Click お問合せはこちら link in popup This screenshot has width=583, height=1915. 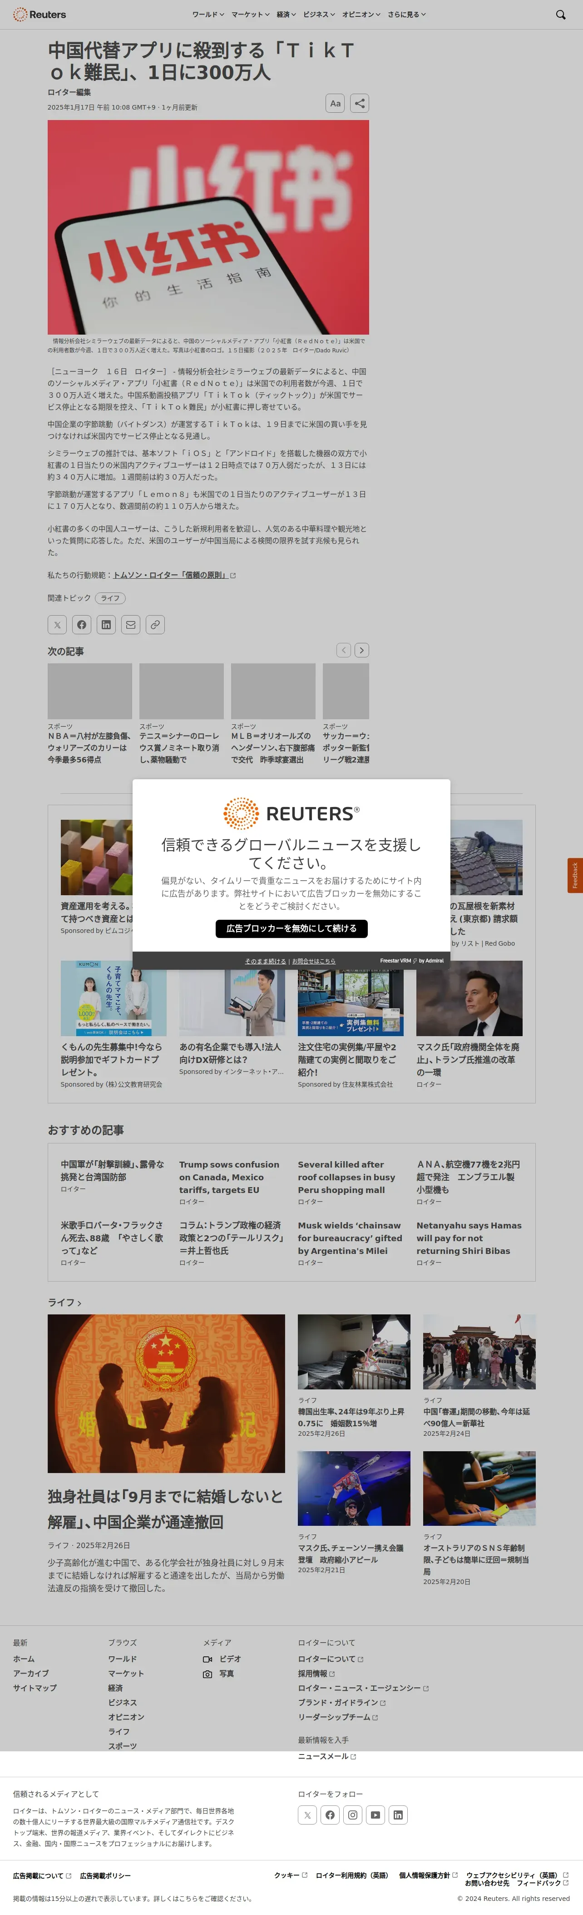pyautogui.click(x=313, y=961)
